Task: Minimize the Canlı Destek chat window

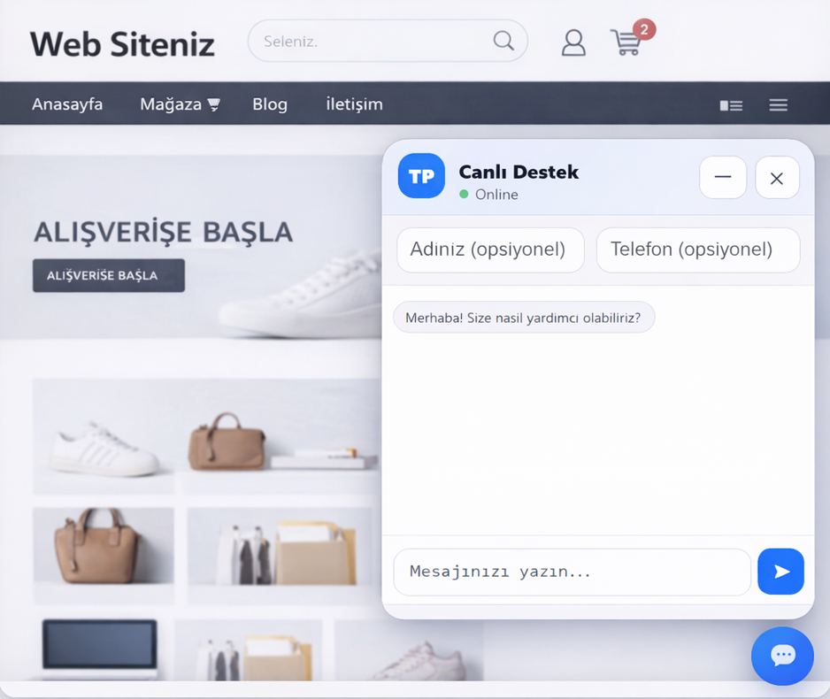Action: (x=723, y=178)
